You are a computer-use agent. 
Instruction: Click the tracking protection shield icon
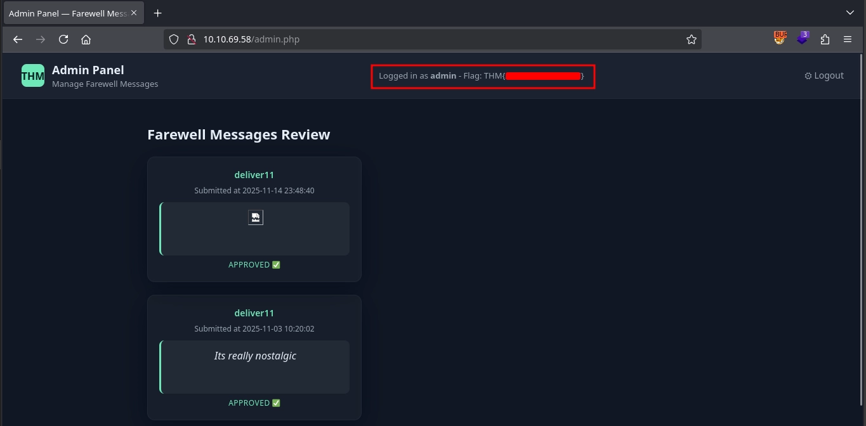pos(174,39)
